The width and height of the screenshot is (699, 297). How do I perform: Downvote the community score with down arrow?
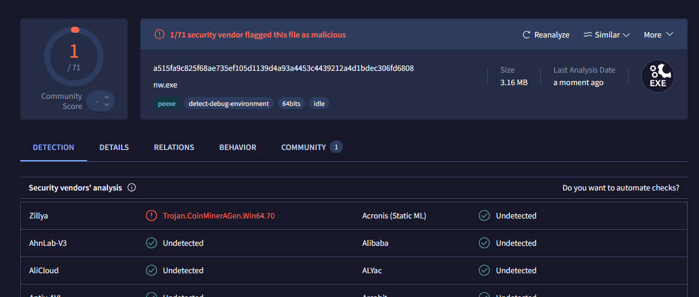(106, 105)
